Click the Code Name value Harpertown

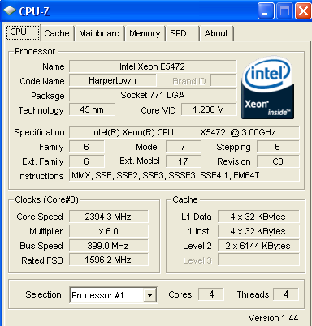click(x=113, y=80)
